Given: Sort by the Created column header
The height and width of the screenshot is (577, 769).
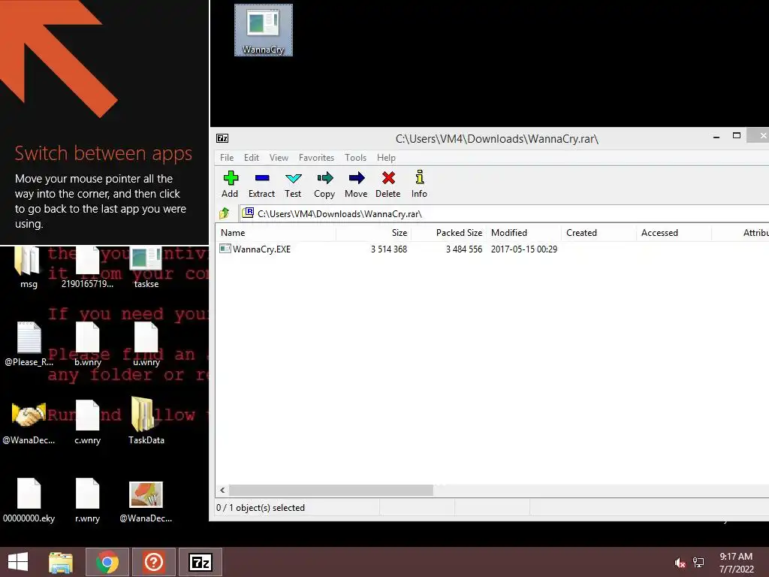Looking at the screenshot, I should coord(599,233).
